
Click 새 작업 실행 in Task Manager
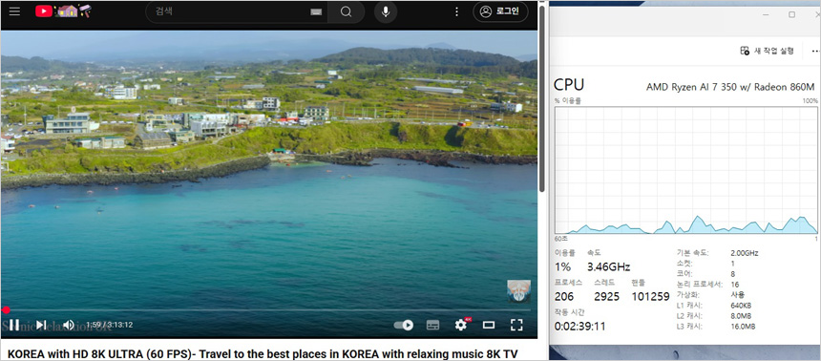point(767,51)
